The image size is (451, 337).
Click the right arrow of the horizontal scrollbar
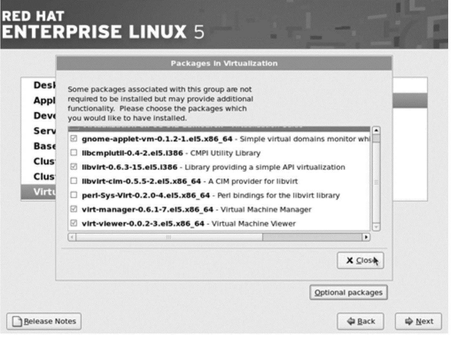pos(367,237)
